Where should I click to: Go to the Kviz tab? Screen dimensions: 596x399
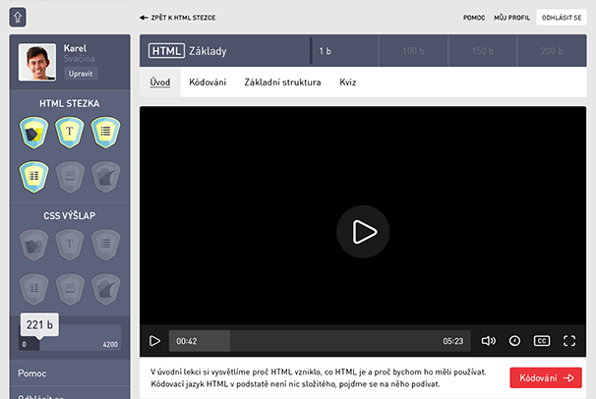pyautogui.click(x=348, y=83)
